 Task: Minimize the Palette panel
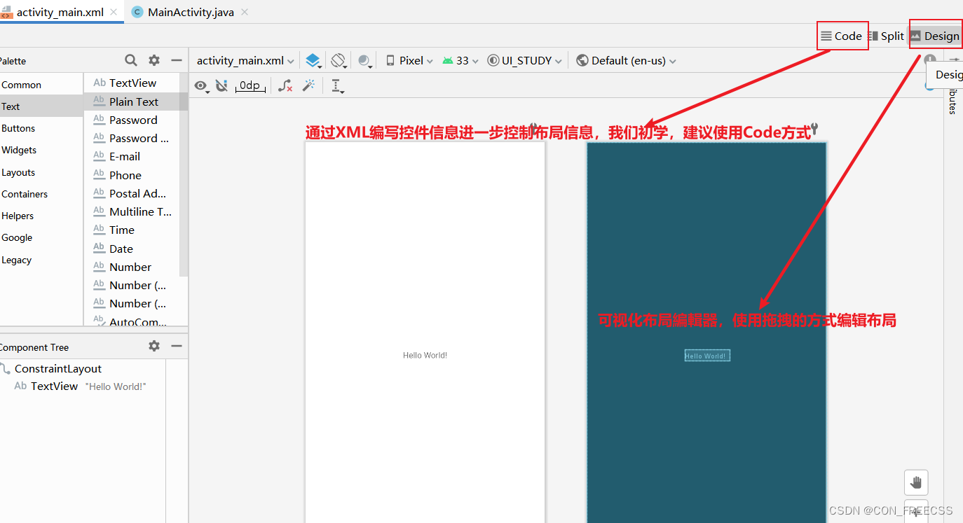pyautogui.click(x=177, y=60)
